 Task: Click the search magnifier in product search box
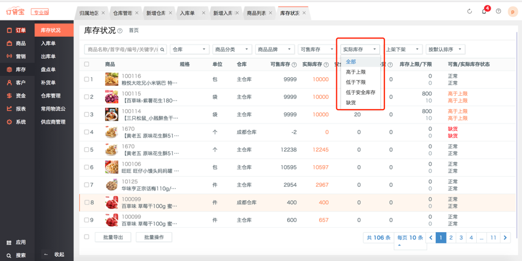[162, 49]
